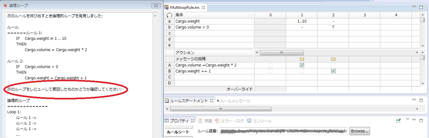Image resolution: width=429 pixels, height=138 pixels.
Task: Maximize the MultiloopRule.ers editor area
Action: pos(421,7)
